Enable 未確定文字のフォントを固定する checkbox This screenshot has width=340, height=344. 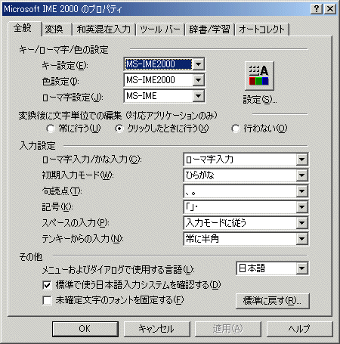point(47,300)
